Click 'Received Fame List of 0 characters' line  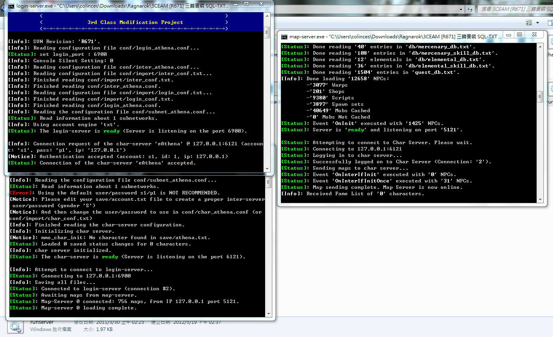click(x=353, y=194)
